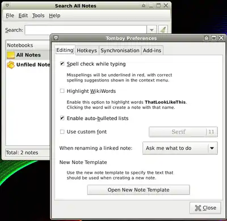Image resolution: width=227 pixels, height=221 pixels.
Task: Open the search history dropdown arrow
Action: pos(152,30)
